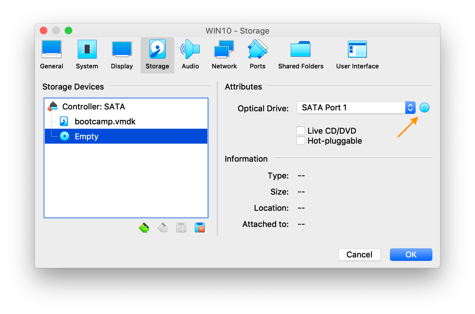475x314 pixels.
Task: Click the User Interface settings icon
Action: (x=357, y=55)
